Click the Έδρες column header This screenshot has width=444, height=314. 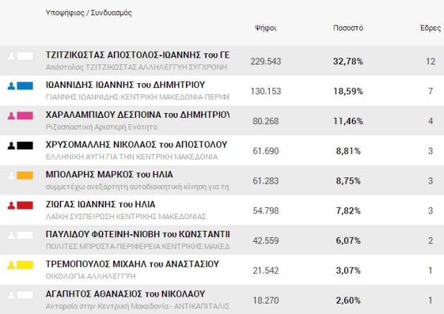[x=430, y=28]
